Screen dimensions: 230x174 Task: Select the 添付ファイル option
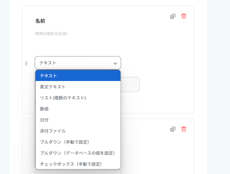click(78, 131)
